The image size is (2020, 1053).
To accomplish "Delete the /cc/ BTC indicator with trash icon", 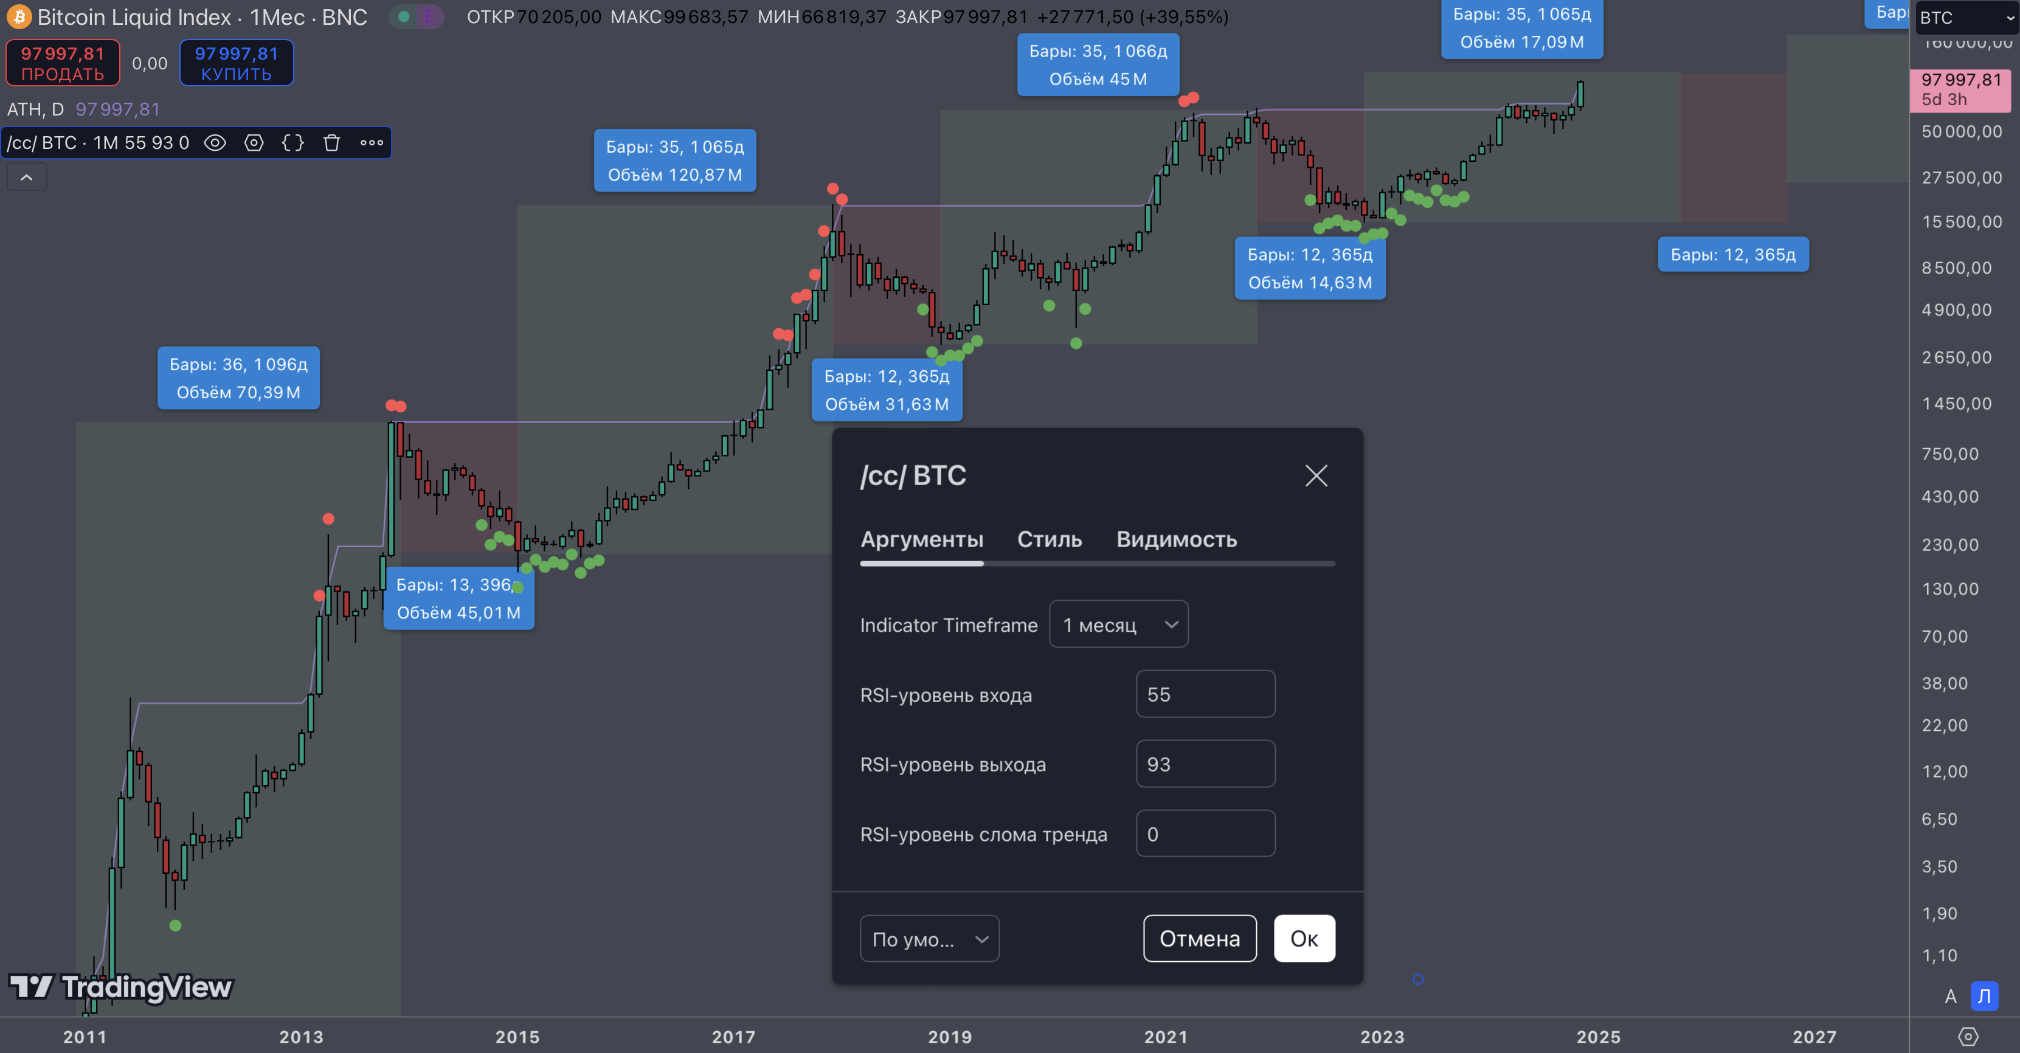I will pyautogui.click(x=331, y=143).
